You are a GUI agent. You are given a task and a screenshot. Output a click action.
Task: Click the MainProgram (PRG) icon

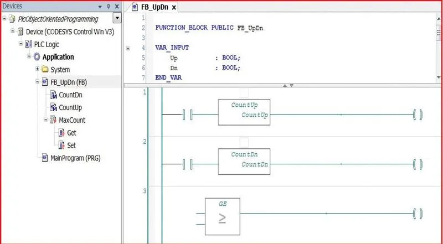click(x=45, y=158)
